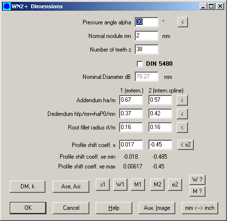Click the 'W ?' button
227x221 pixels.
point(197,180)
